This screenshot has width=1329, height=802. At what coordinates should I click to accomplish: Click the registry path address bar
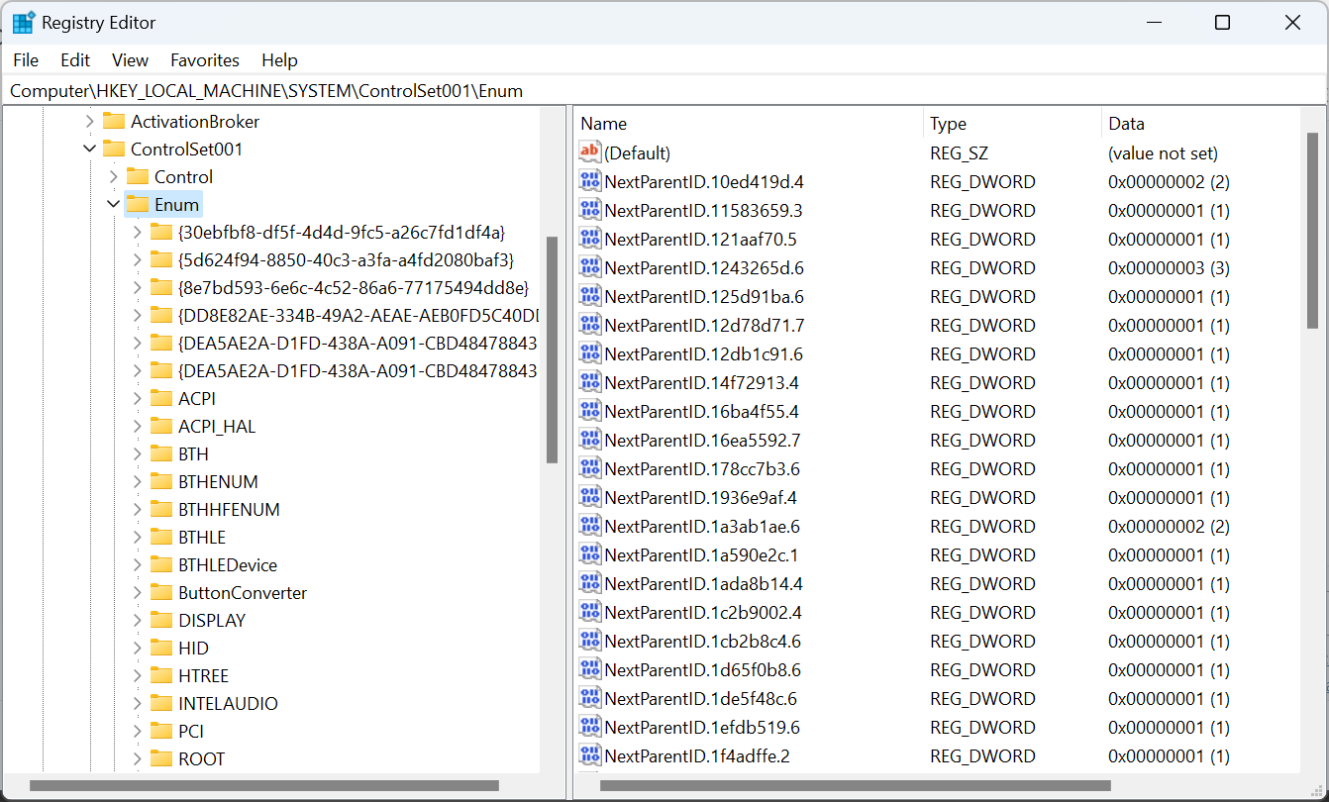(664, 90)
